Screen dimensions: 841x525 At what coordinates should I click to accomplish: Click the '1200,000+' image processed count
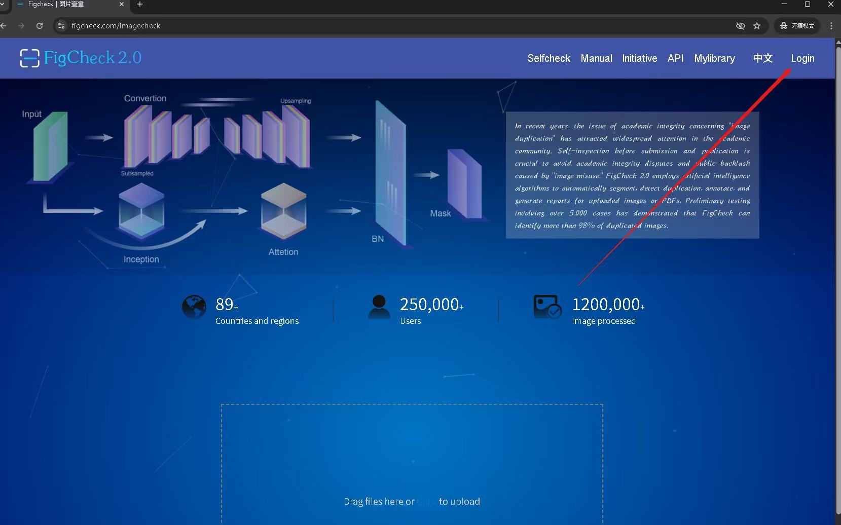point(608,304)
